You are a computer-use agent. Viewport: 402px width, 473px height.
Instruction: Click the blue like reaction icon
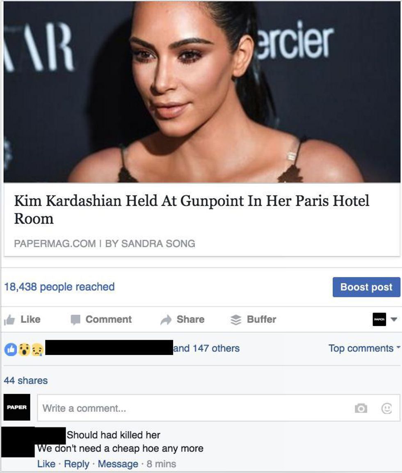pos(11,350)
